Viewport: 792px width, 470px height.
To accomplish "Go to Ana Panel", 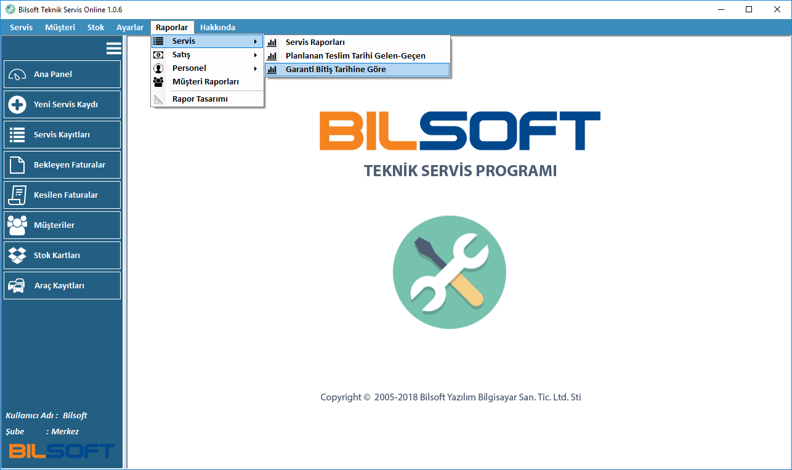I will pyautogui.click(x=62, y=75).
